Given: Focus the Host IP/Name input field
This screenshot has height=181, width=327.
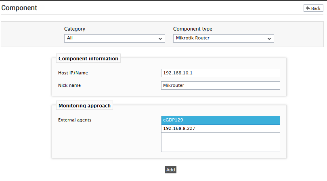Looking at the screenshot, I should tap(220, 73).
